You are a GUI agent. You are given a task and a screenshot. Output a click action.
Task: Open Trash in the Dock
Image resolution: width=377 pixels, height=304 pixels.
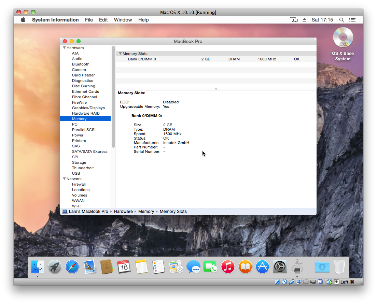339,267
